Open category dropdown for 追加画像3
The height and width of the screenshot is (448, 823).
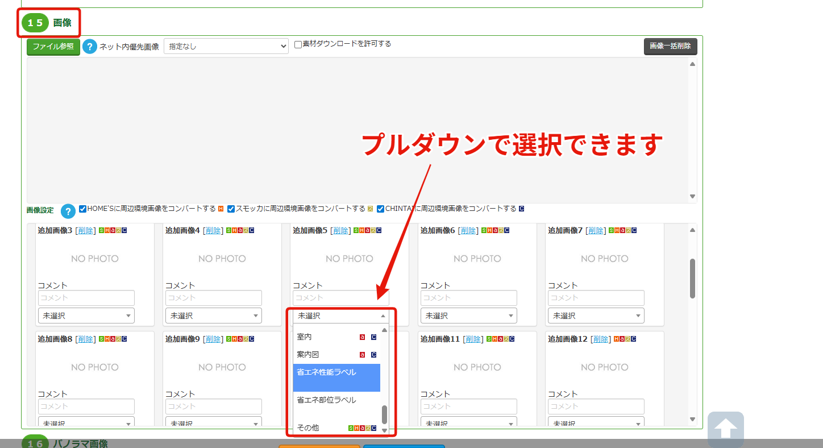click(86, 316)
